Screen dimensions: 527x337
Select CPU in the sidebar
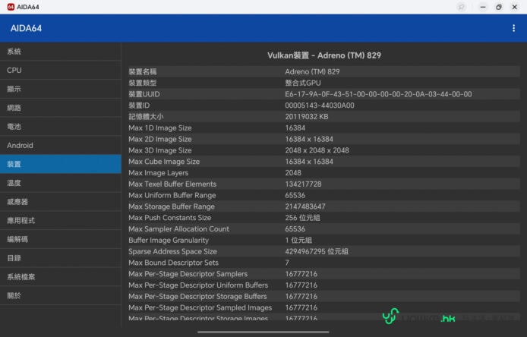61,71
